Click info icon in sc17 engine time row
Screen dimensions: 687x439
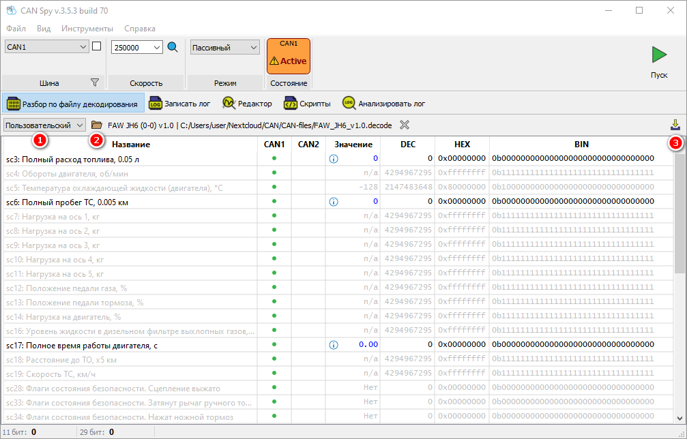click(x=334, y=345)
